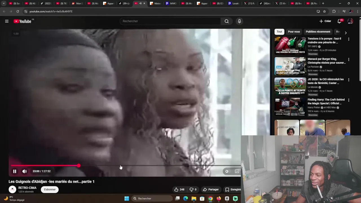Screen dimensions: 361x203
Task: Select the Publiées récemment filter chip
Action: point(318,32)
